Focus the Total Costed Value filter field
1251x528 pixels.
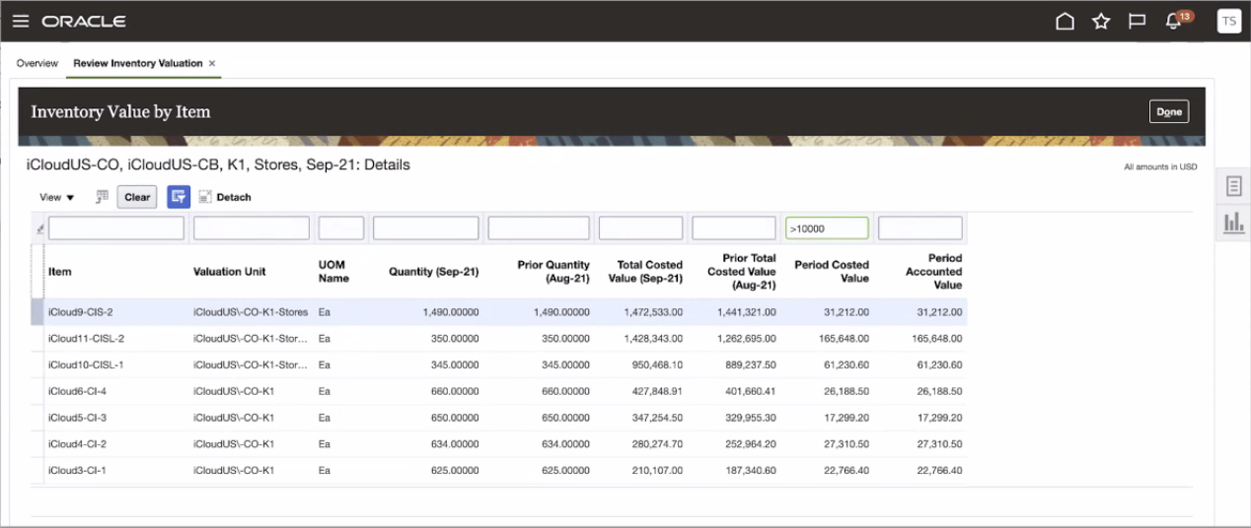pos(640,229)
